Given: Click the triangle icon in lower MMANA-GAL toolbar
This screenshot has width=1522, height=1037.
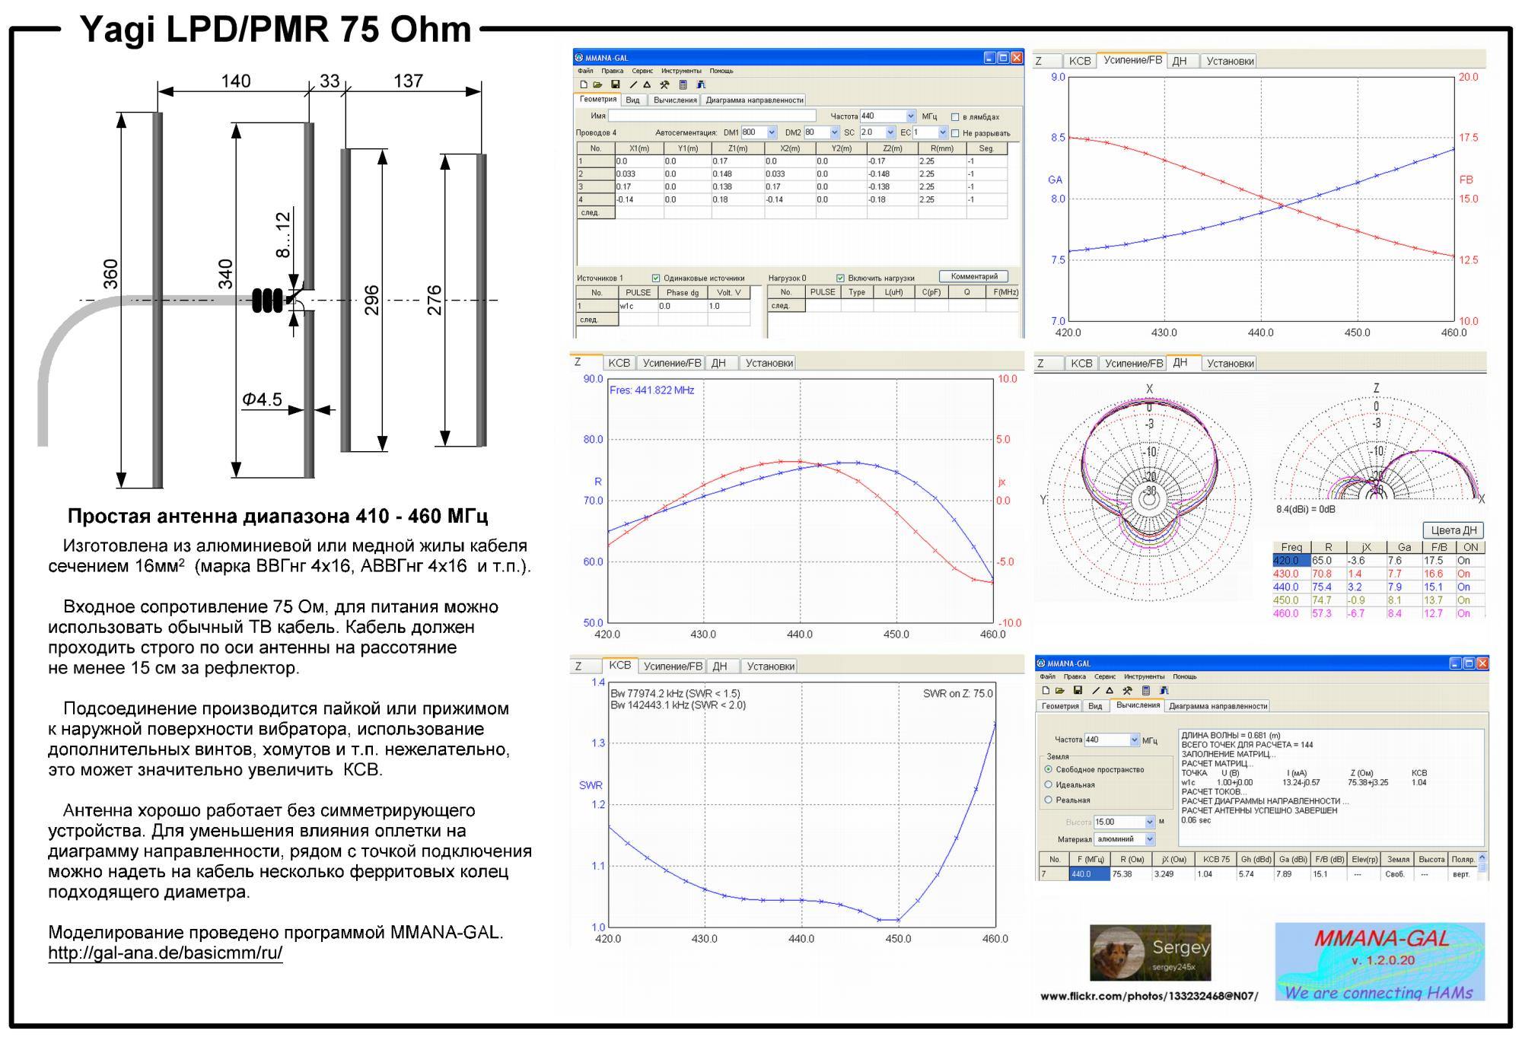Looking at the screenshot, I should coord(1110,691).
